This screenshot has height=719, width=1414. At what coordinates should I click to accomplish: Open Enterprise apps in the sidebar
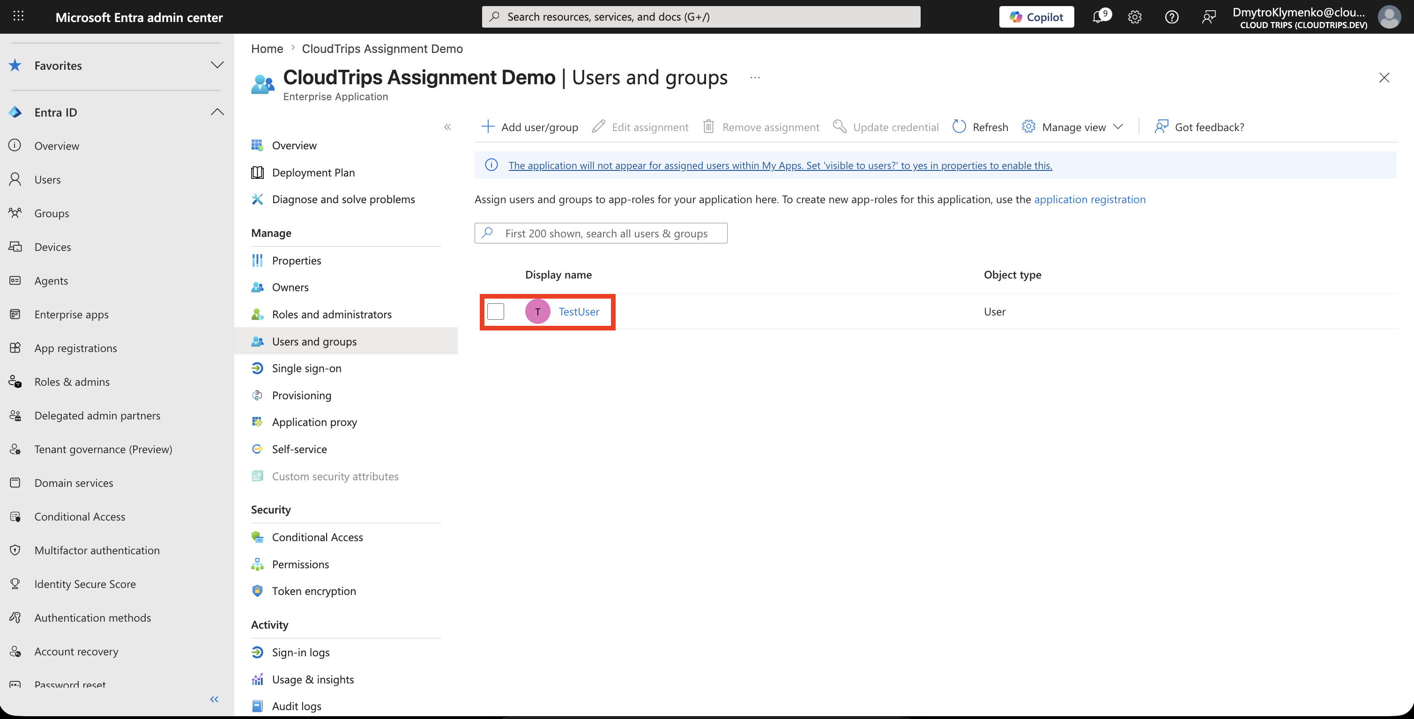click(71, 314)
